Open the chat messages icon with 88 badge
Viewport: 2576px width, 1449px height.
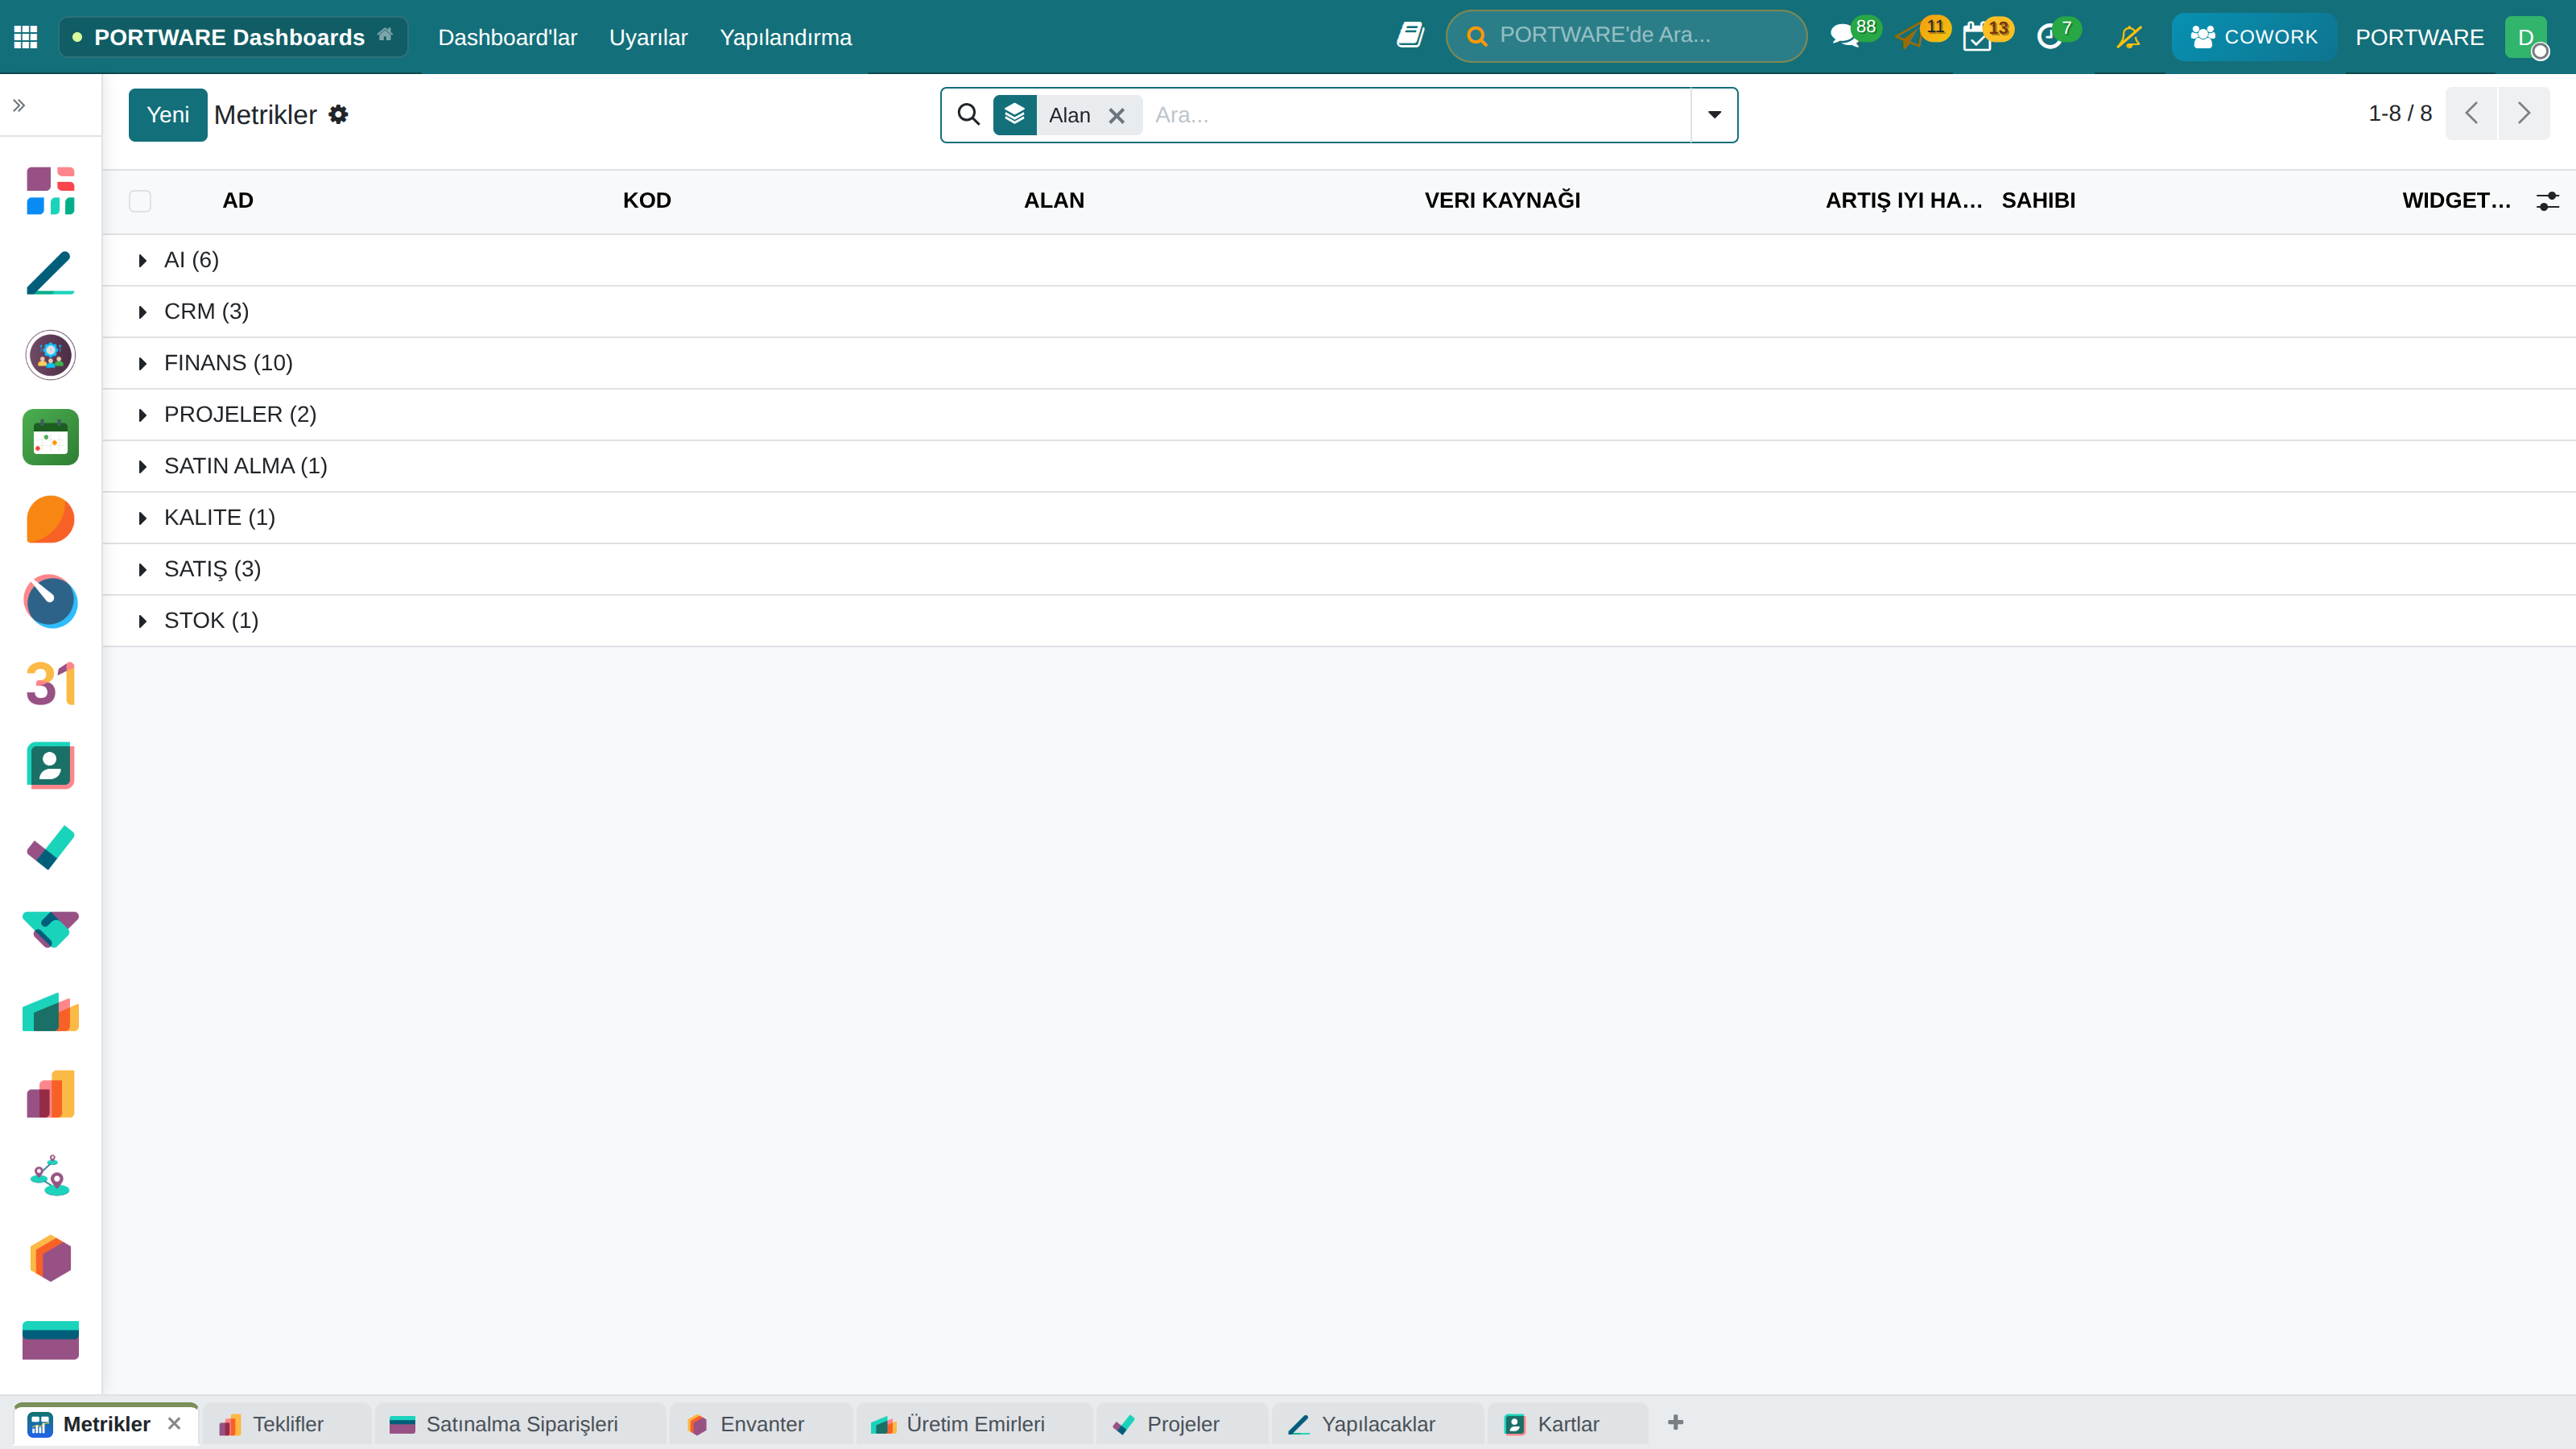(x=1844, y=37)
